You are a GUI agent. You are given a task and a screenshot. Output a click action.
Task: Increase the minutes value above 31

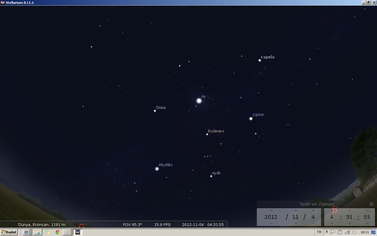pyautogui.click(x=349, y=210)
